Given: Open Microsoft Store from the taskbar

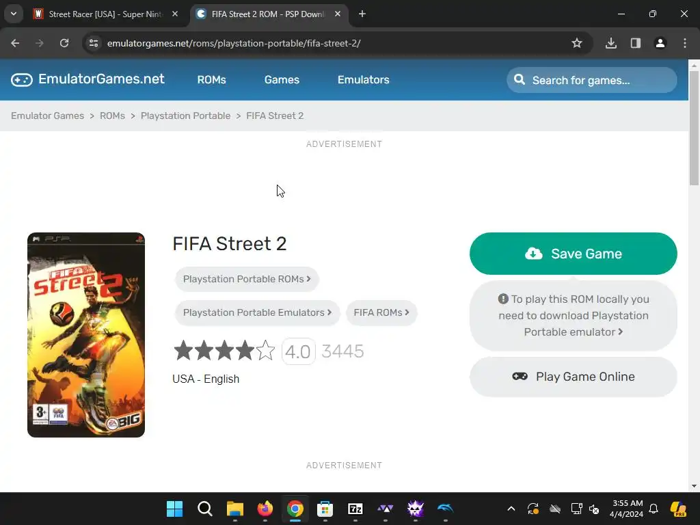Looking at the screenshot, I should tap(325, 509).
